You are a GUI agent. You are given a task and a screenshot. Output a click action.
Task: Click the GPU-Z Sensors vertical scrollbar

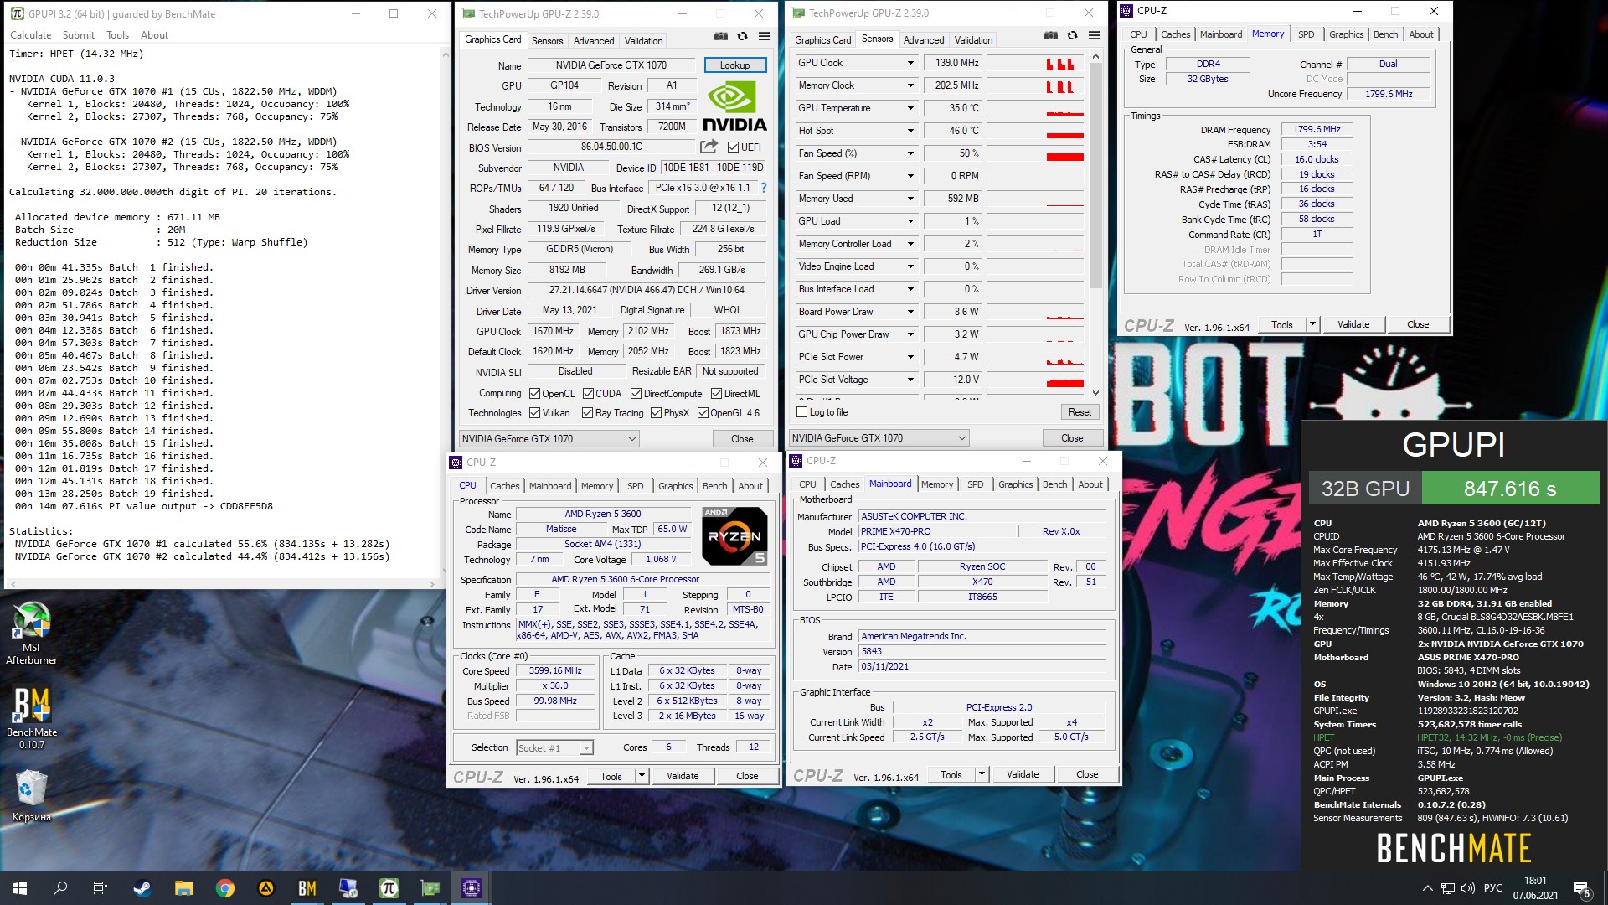click(x=1095, y=224)
